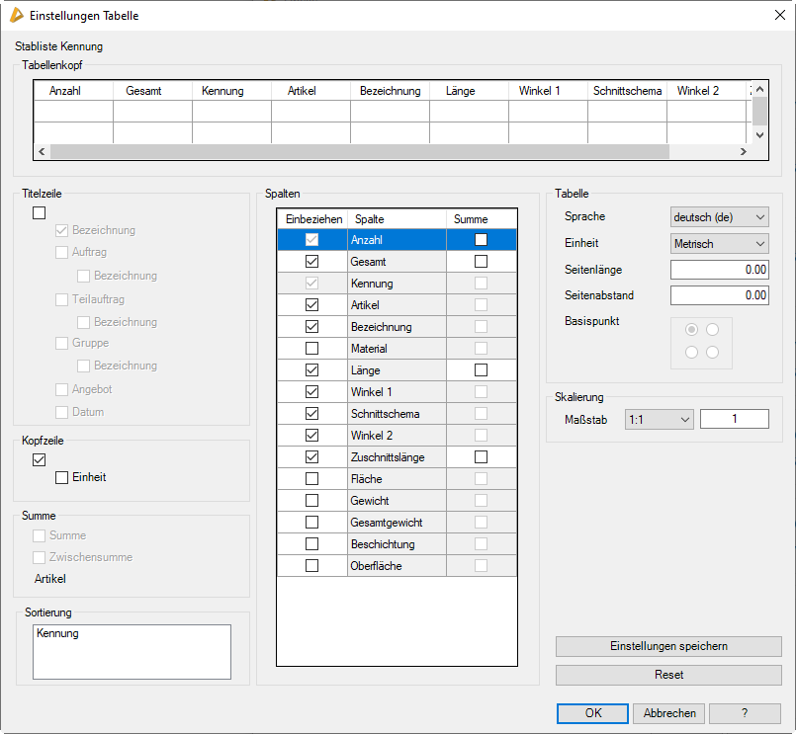Include the Material column checkbox
This screenshot has width=796, height=734.
(x=312, y=349)
